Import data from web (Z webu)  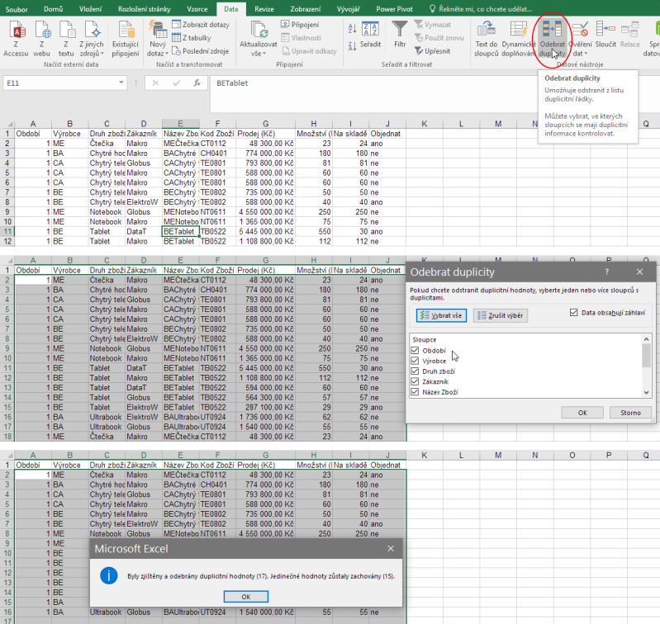41,39
